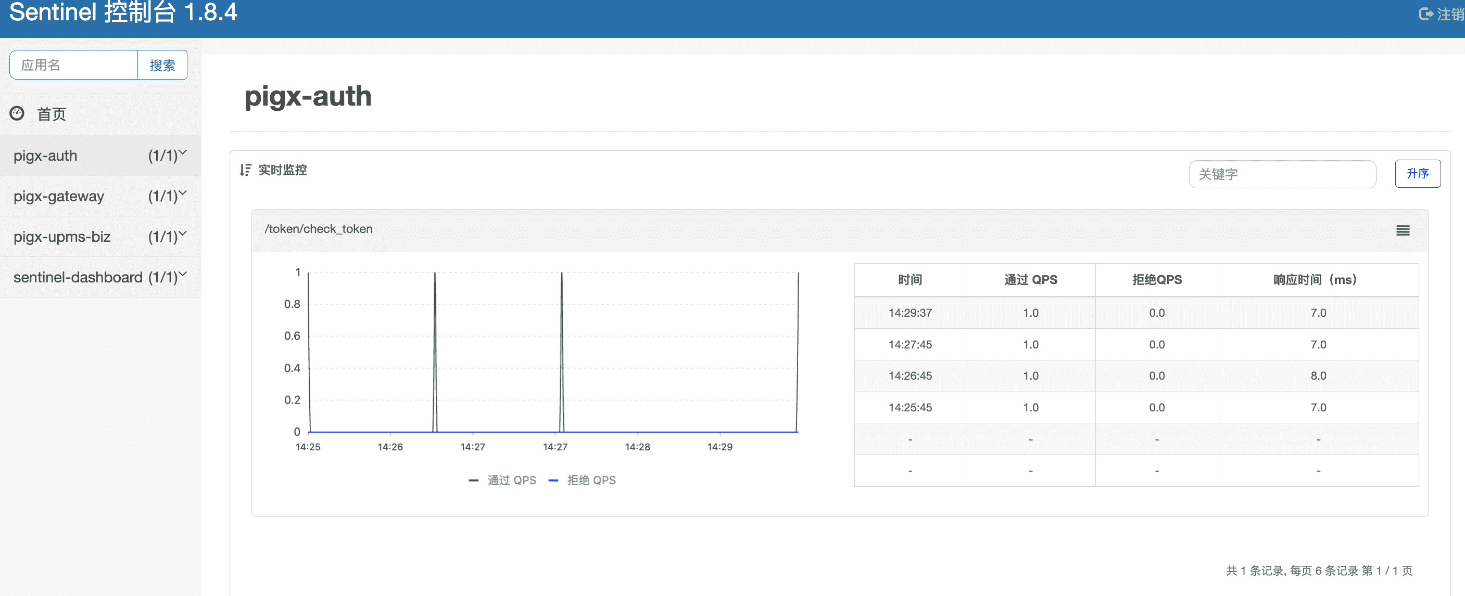Click the dashboard icon next to 首页
Image resolution: width=1465 pixels, height=596 pixels.
17,113
